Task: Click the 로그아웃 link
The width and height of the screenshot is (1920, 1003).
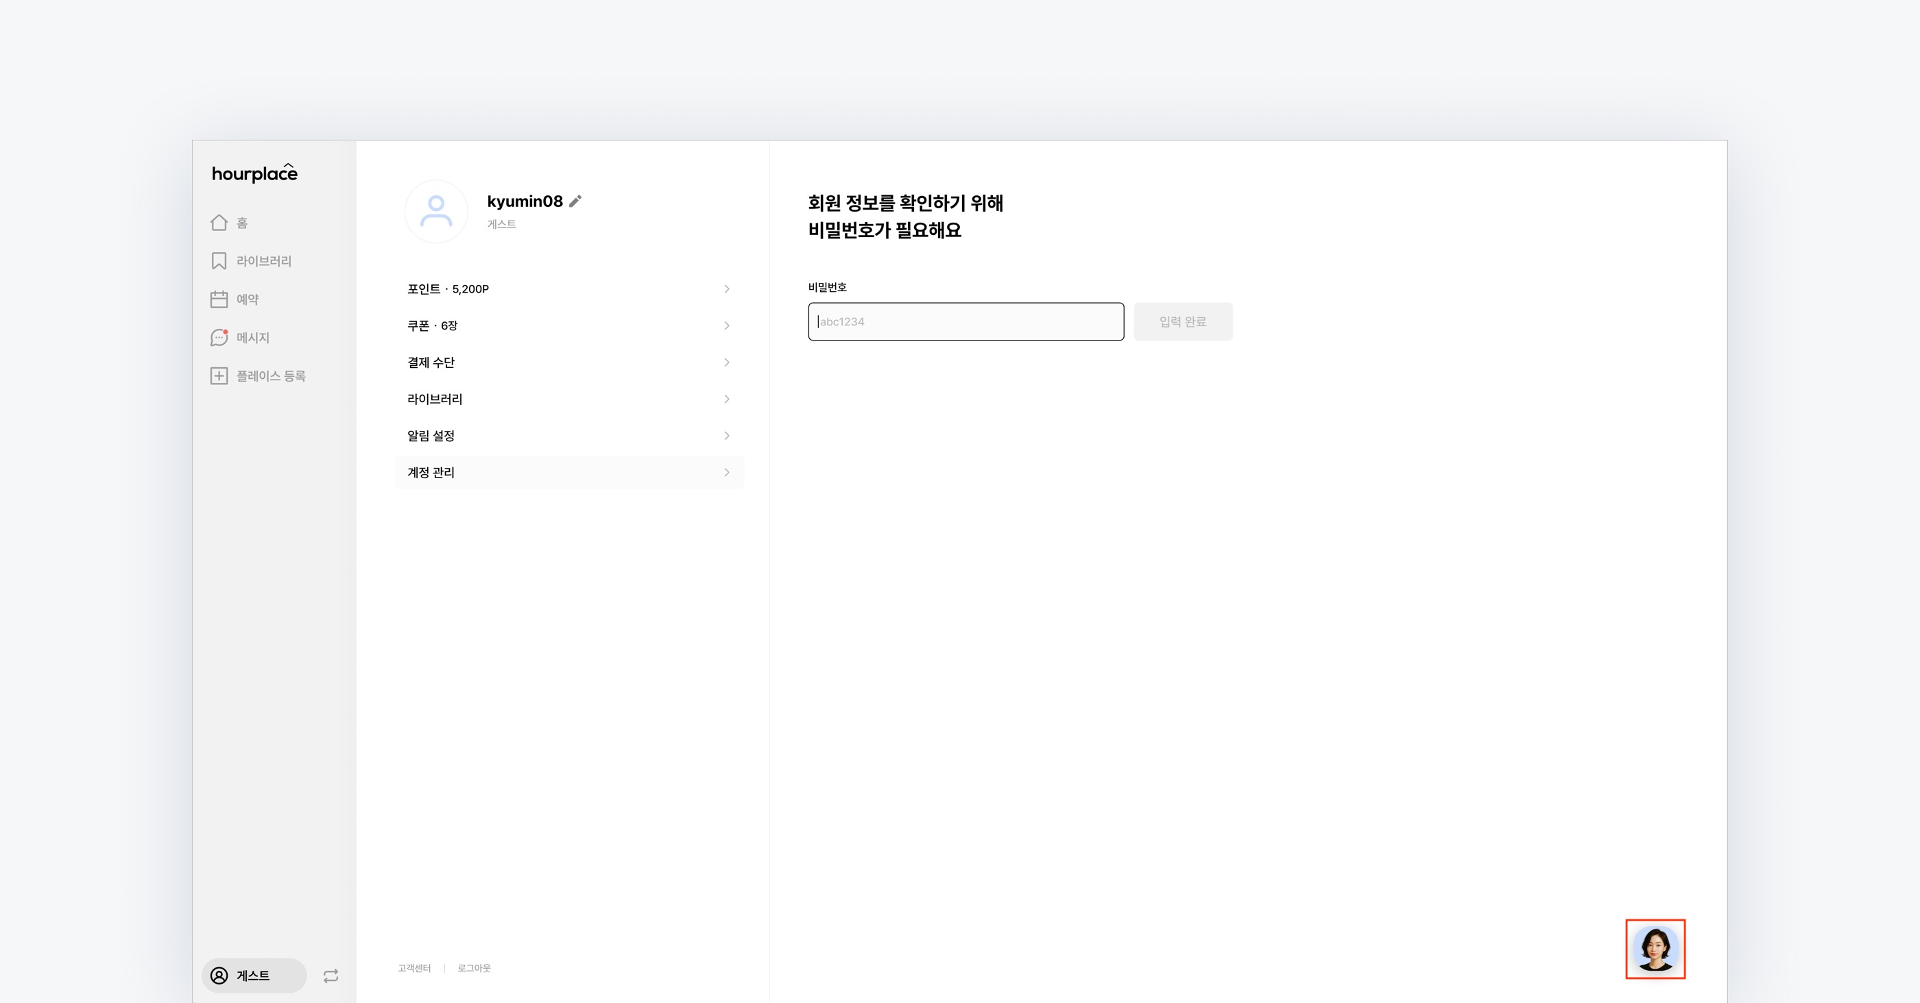Action: pyautogui.click(x=474, y=968)
